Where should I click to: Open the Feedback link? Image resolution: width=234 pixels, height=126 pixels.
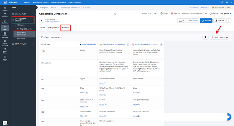tap(205, 7)
